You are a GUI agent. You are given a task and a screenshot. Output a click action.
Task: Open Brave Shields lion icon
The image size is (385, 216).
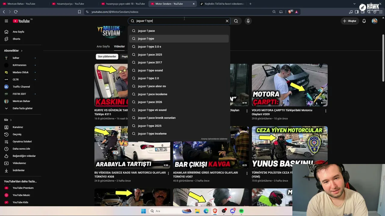290,12
